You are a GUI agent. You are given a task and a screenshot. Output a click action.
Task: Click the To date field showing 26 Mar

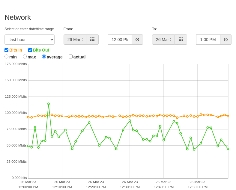tap(163, 40)
